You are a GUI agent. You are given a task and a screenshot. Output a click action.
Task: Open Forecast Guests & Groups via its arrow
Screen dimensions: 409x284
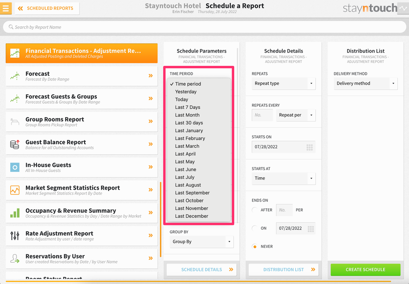click(151, 98)
